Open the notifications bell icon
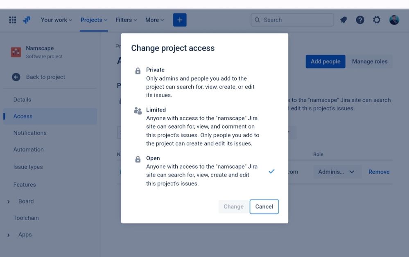The height and width of the screenshot is (257, 409). [343, 20]
